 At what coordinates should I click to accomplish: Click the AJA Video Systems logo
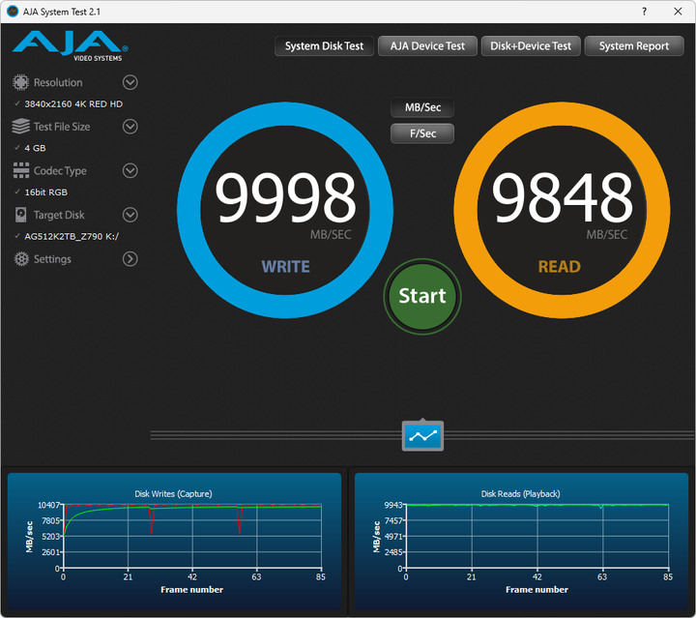[x=71, y=45]
